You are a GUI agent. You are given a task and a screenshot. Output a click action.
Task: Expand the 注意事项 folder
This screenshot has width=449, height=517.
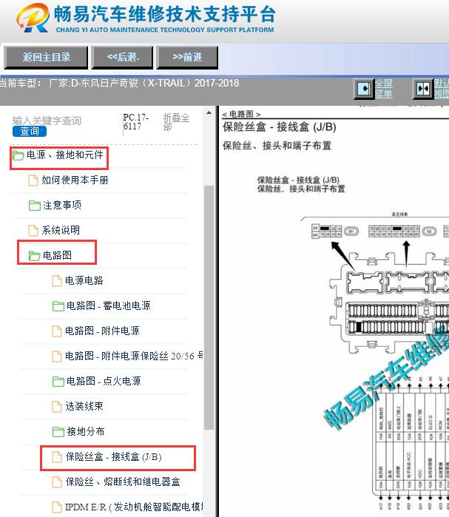[x=62, y=205]
